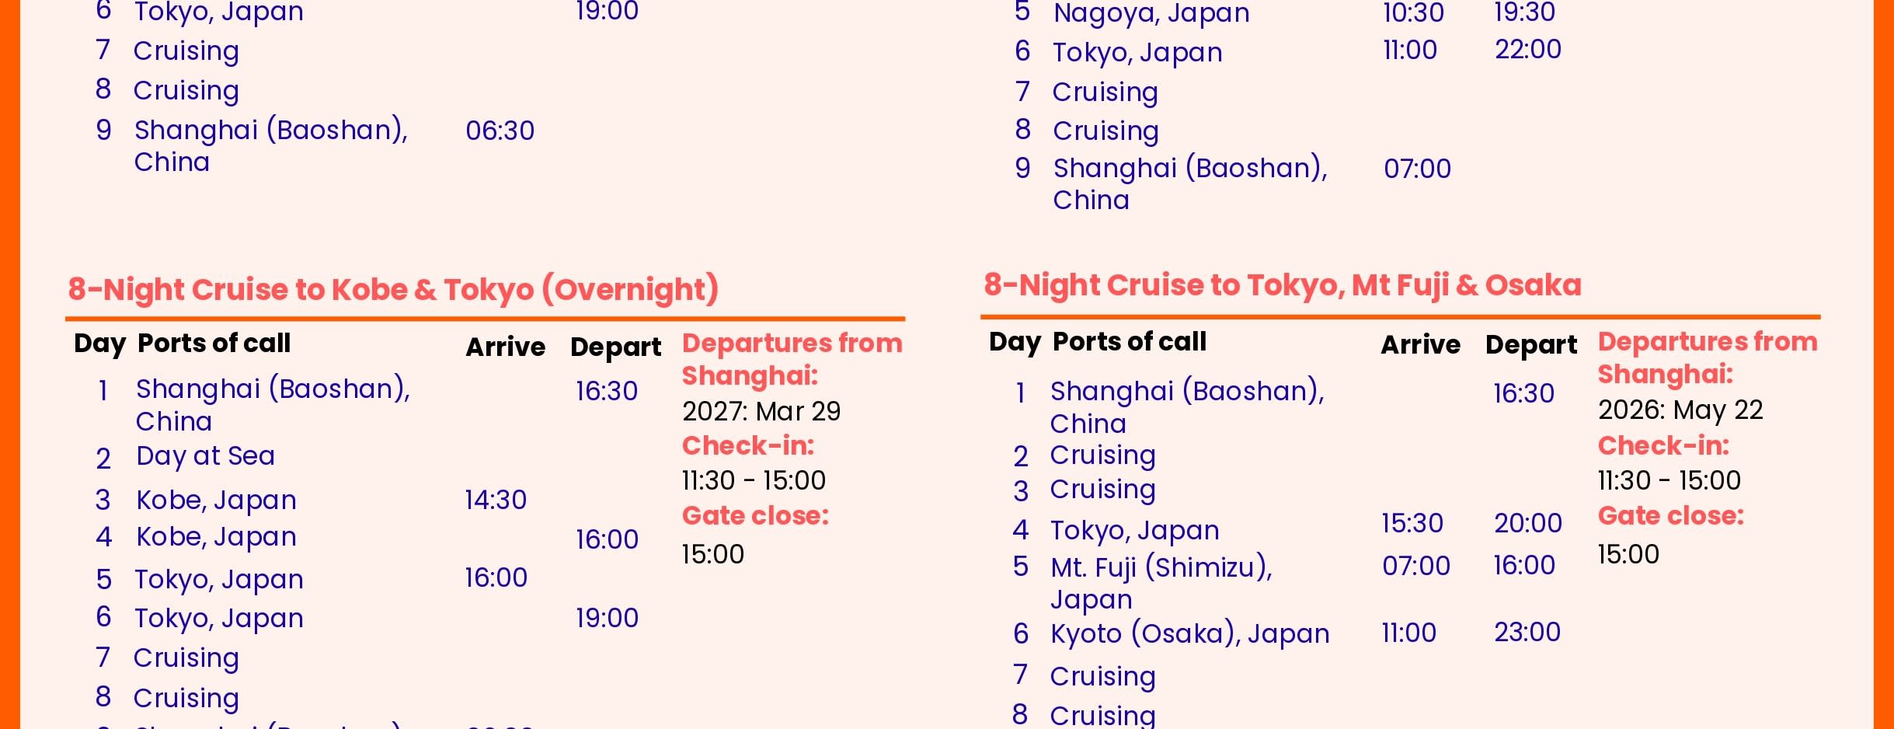Click the 23:00 Kyoto (Osaka) departure time

coord(1527,632)
